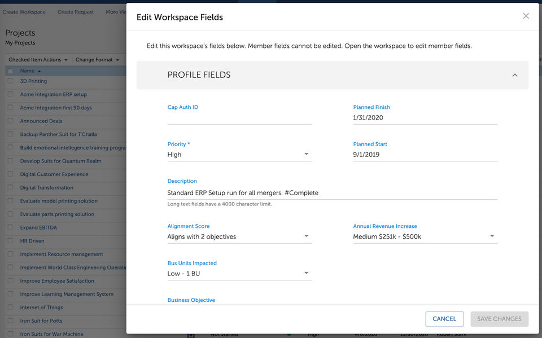Open the Change Format menu
Viewport: 542px width, 338px height.
[x=97, y=60]
